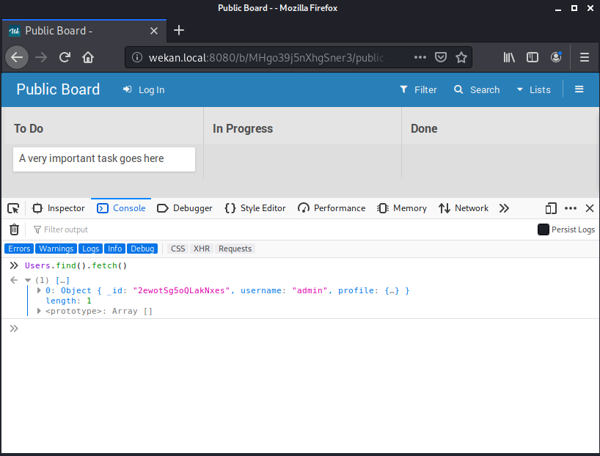Open Responsive Design Mode in devtools
This screenshot has height=456, width=600.
[x=551, y=208]
